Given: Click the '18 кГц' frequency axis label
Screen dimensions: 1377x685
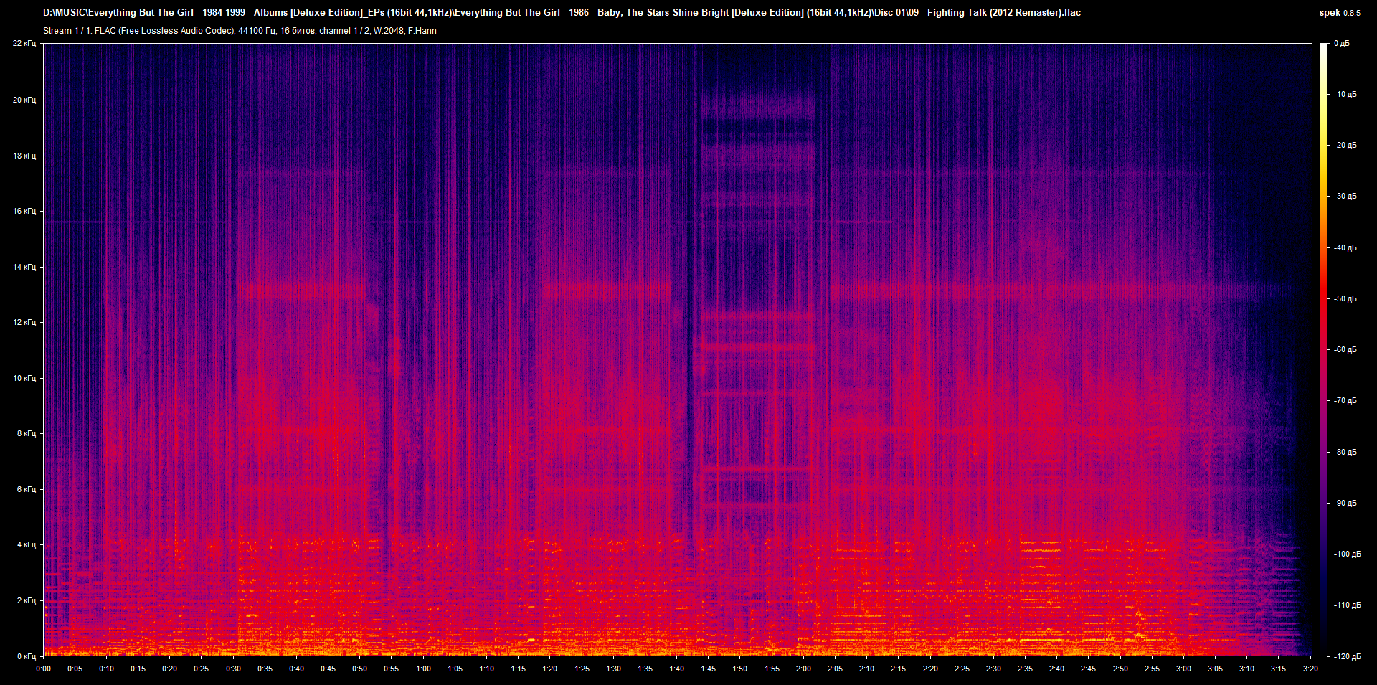Looking at the screenshot, I should coord(24,156).
